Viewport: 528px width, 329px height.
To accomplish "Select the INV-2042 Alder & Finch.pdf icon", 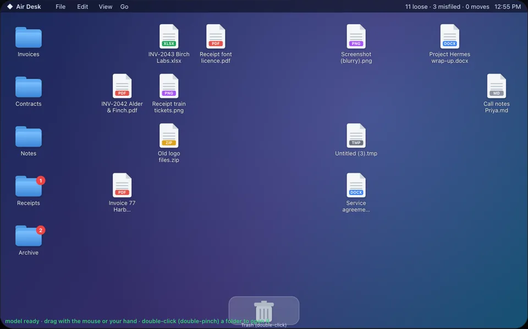I will [x=122, y=86].
